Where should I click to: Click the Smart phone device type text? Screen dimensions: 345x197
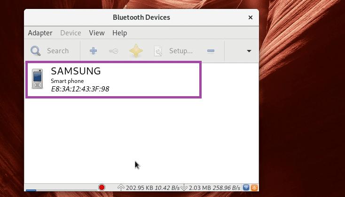point(67,81)
